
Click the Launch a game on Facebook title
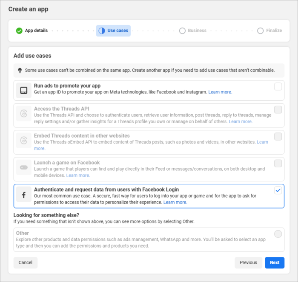pos(67,163)
